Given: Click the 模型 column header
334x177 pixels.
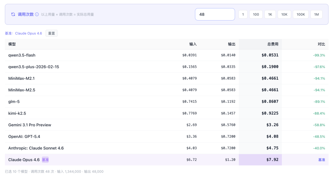Looking at the screenshot, I should coord(12,44).
